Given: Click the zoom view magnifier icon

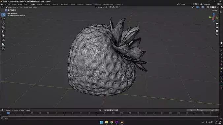Looking at the screenshot, I should 217,24.
